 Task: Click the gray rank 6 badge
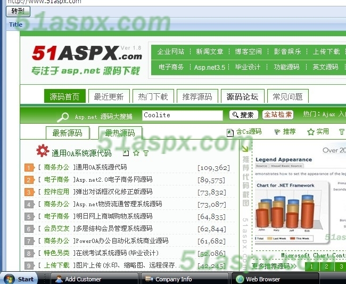point(29,229)
